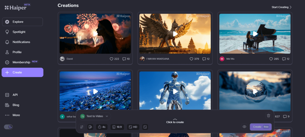Click the username David
Image resolution: width=305 pixels, height=137 pixels.
70,59
